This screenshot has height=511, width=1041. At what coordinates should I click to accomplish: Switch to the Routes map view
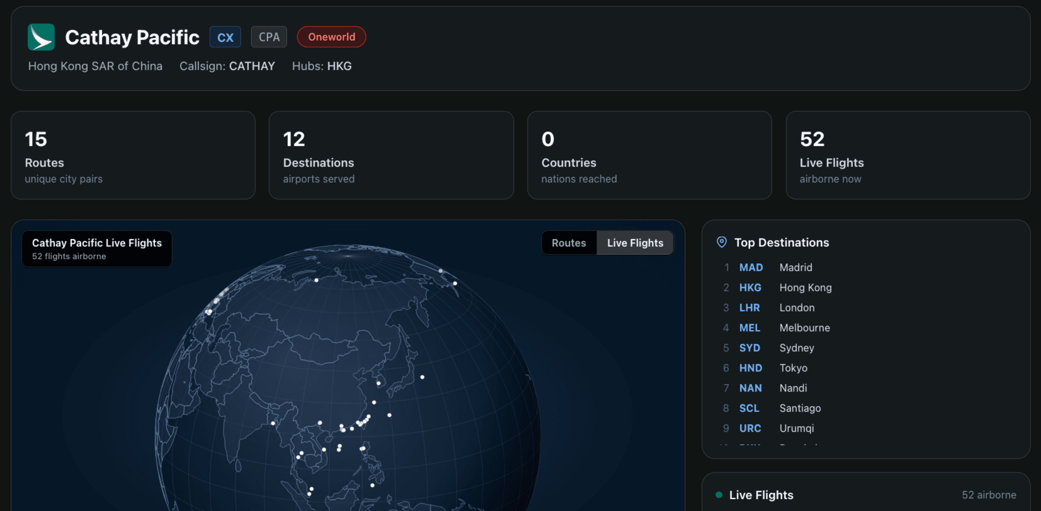[x=568, y=243]
